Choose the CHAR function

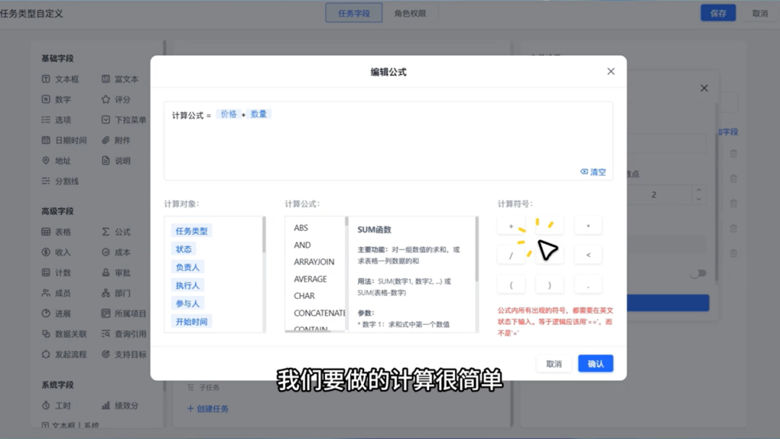[304, 296]
